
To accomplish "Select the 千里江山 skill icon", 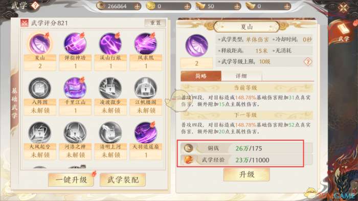I will [75, 88].
